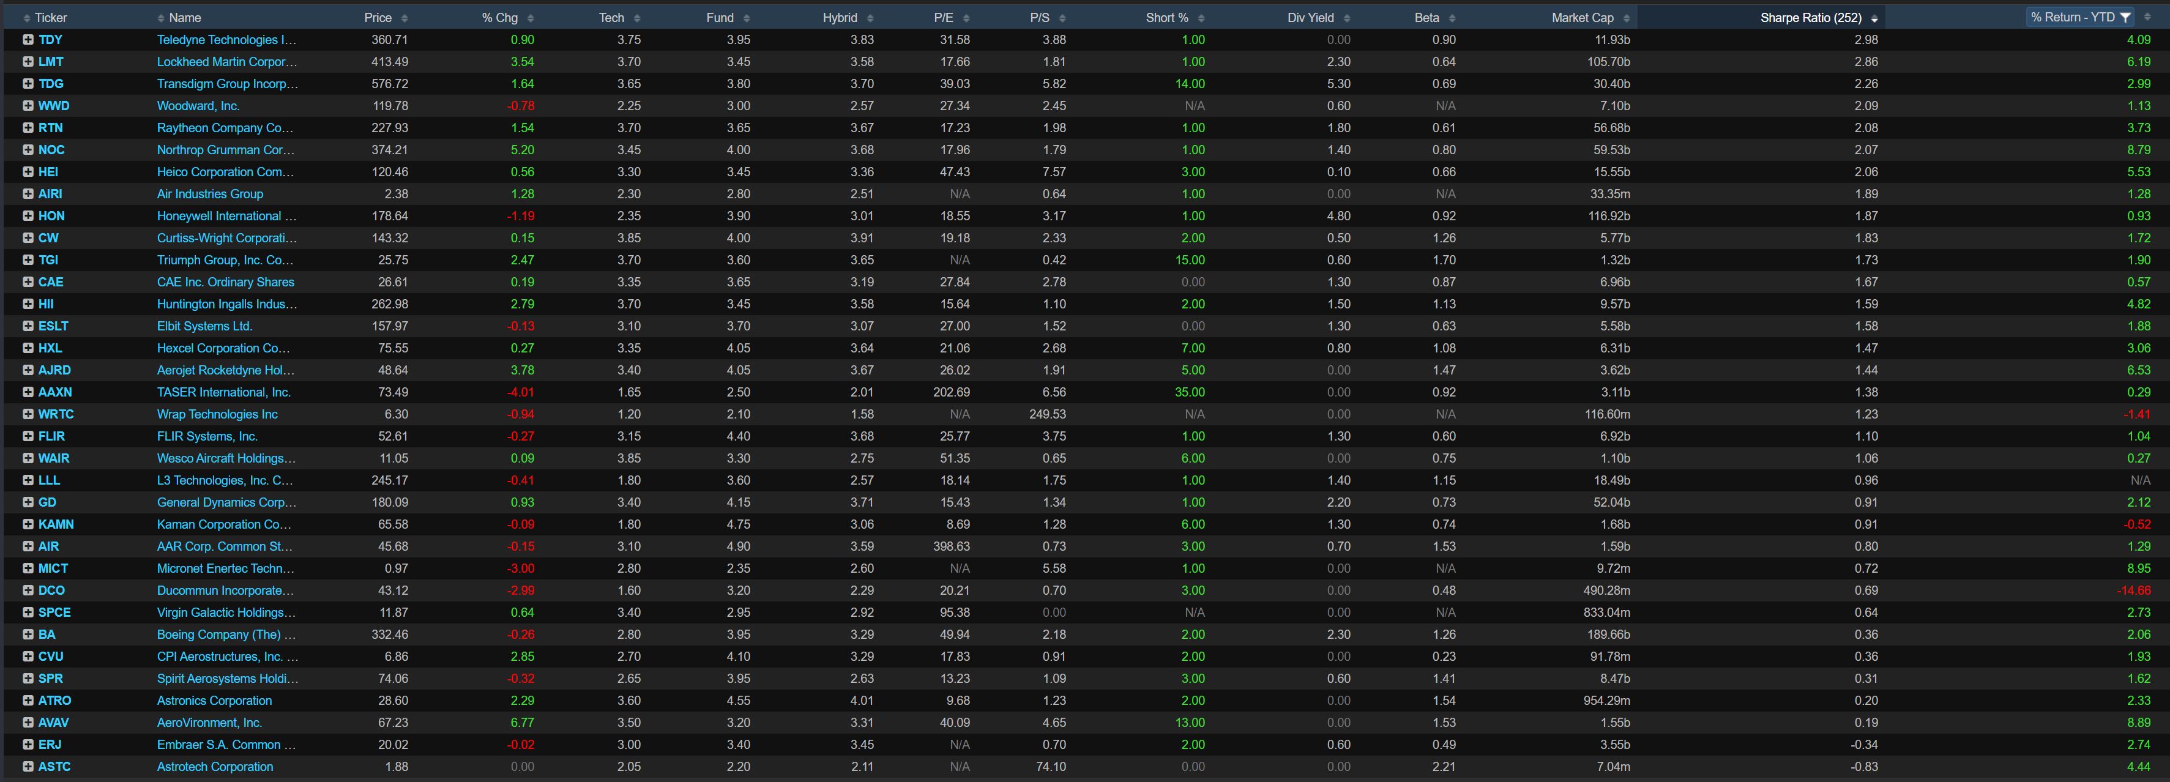The height and width of the screenshot is (782, 2170).
Task: Expand the TDY row plus icon
Action: pos(28,40)
